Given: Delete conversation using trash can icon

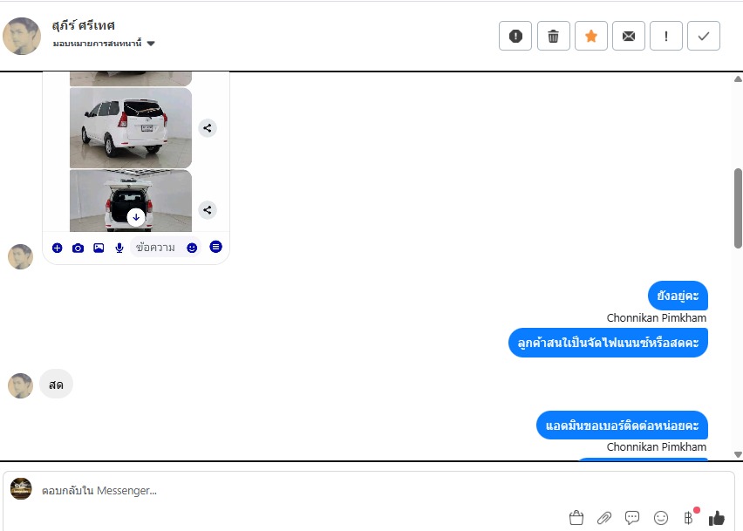Looking at the screenshot, I should pyautogui.click(x=553, y=36).
